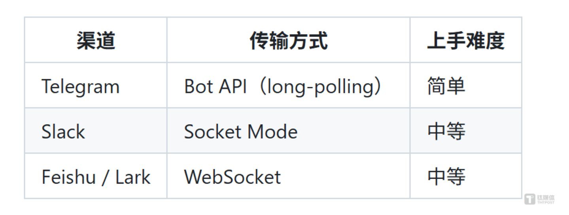Click the TMTPost watermark logo icon
The height and width of the screenshot is (215, 569).
[x=530, y=199]
